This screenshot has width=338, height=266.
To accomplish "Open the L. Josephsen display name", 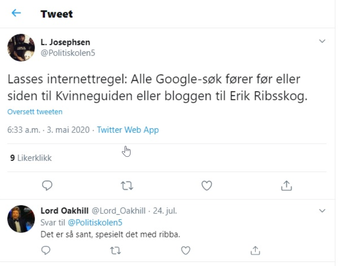I will point(65,42).
